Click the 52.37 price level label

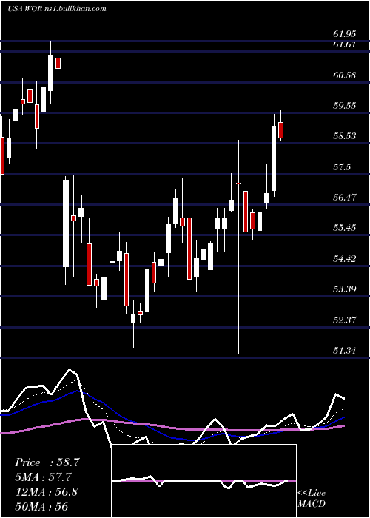[x=345, y=320]
